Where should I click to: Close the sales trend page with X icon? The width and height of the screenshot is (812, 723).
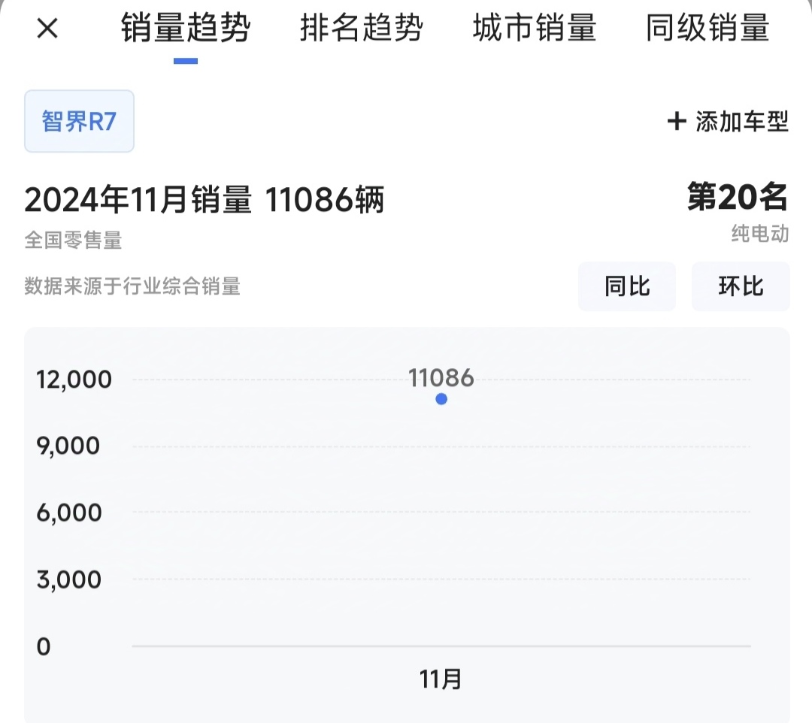pos(47,28)
